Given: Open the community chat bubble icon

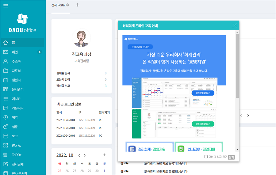Looking at the screenshot, I should (x=6, y=108).
